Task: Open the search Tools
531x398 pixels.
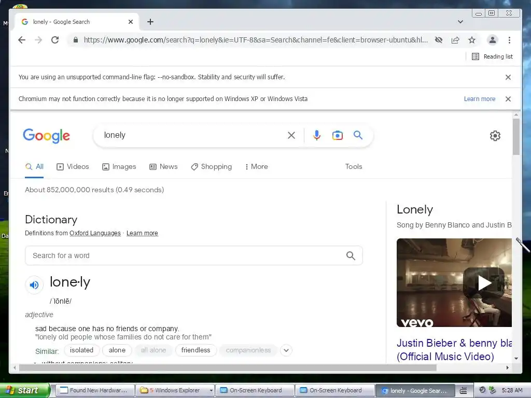Action: 354,166
